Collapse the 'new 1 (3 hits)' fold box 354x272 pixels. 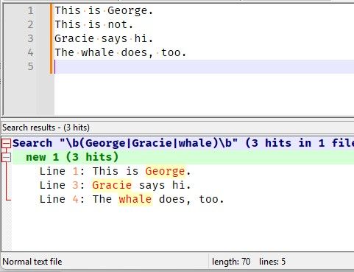coord(7,157)
